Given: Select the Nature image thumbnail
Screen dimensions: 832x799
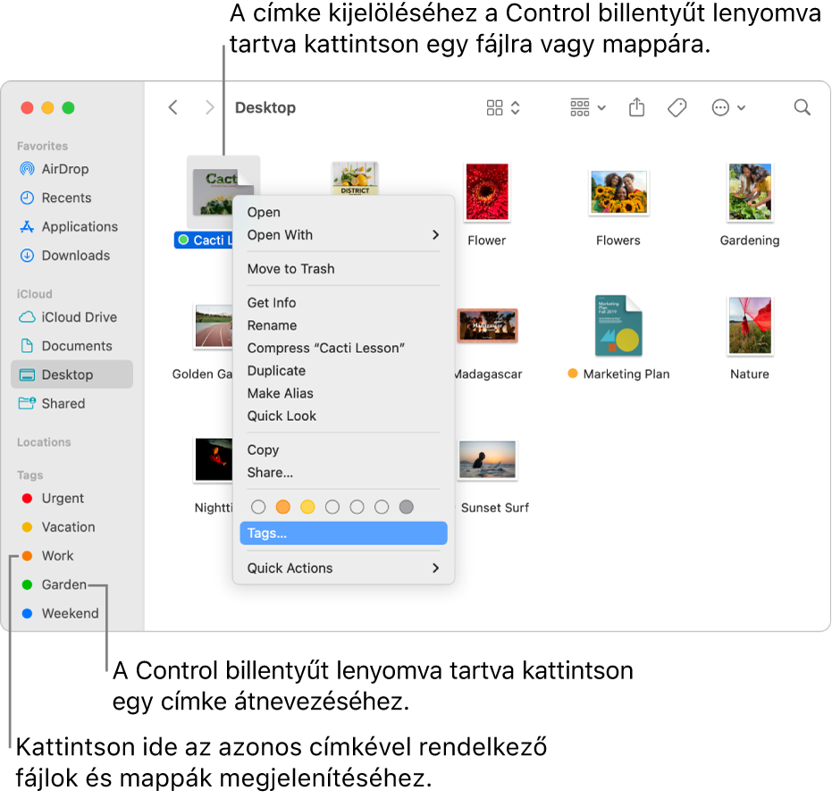Looking at the screenshot, I should (x=750, y=325).
